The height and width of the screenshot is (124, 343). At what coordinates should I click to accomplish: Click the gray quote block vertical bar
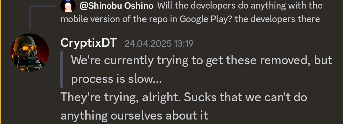(x=62, y=69)
